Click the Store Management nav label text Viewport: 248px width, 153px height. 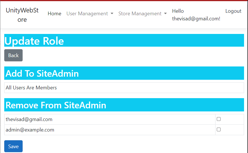(x=140, y=14)
